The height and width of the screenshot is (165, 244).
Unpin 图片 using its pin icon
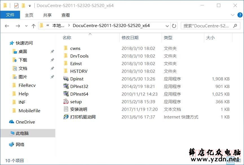pyautogui.click(x=52, y=77)
